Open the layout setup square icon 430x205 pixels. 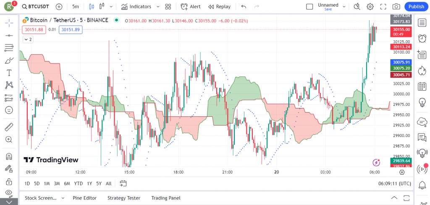[309, 7]
